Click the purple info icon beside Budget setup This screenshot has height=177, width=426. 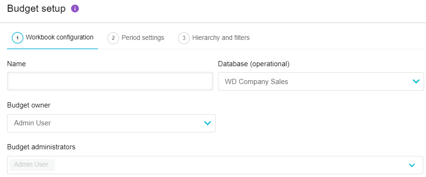pyautogui.click(x=75, y=9)
